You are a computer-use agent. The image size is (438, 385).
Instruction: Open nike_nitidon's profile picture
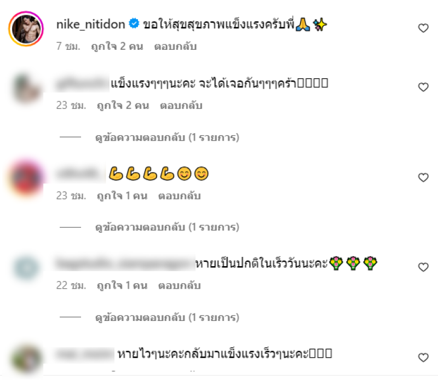click(26, 28)
